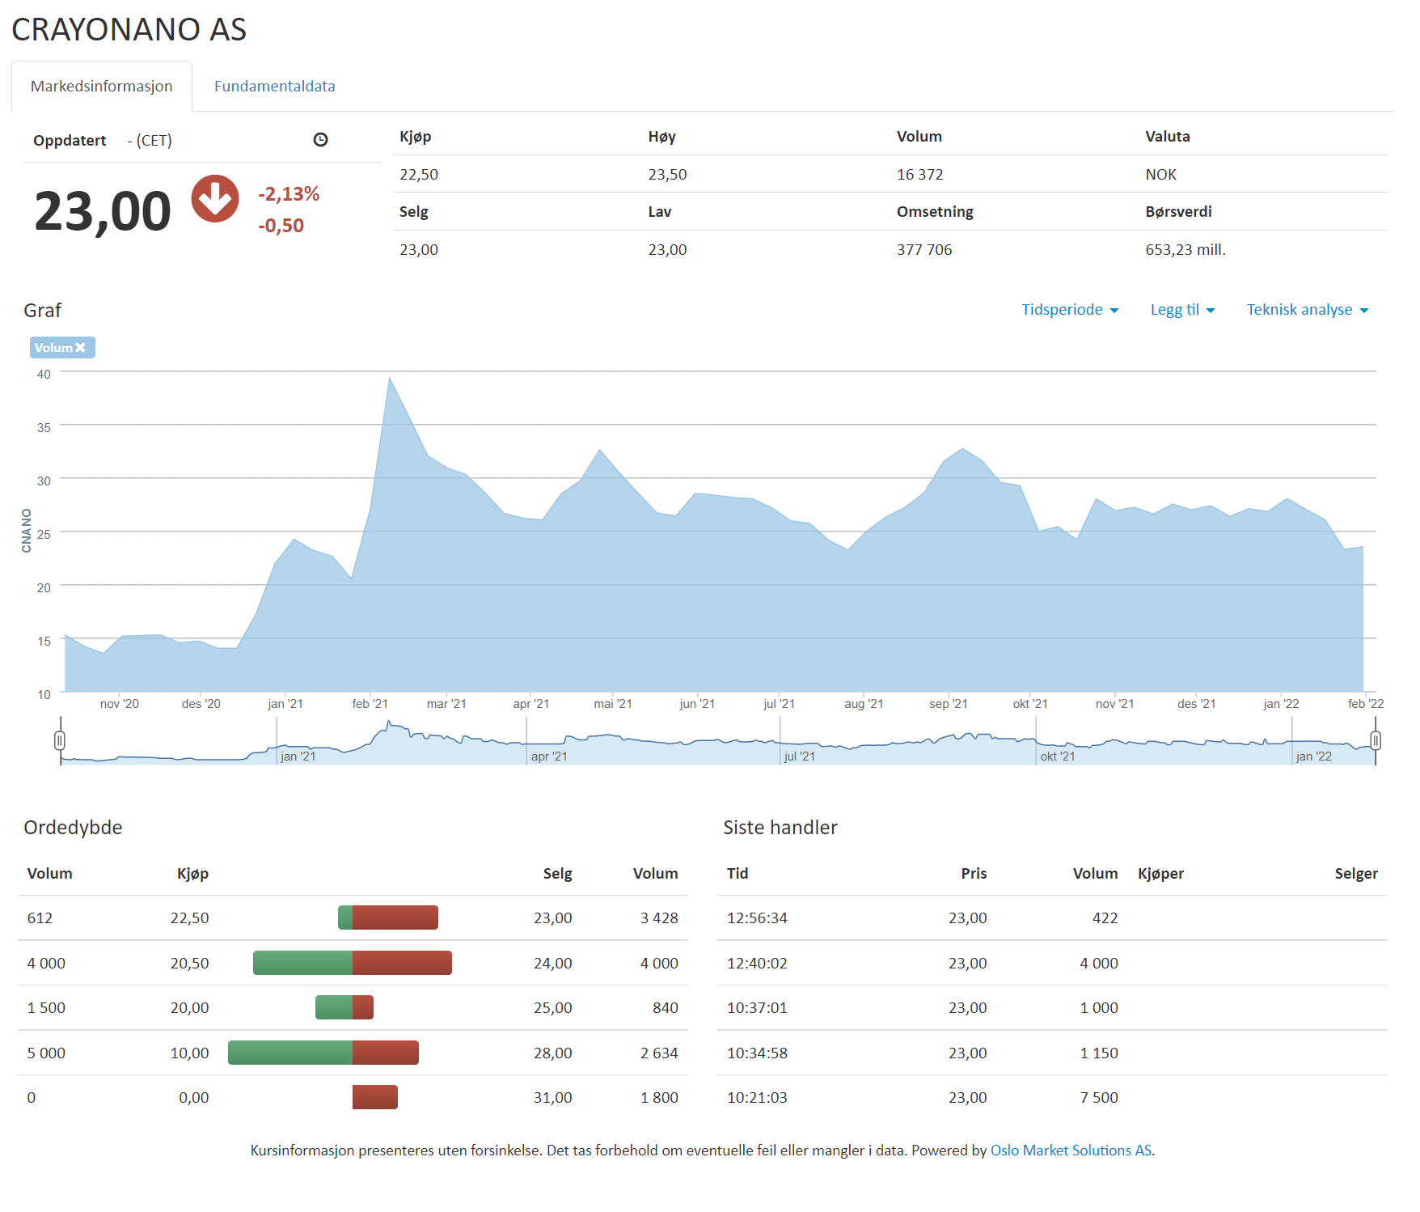Click the left handle of the chart range navigator
Image resolution: width=1420 pixels, height=1212 pixels.
click(x=60, y=740)
